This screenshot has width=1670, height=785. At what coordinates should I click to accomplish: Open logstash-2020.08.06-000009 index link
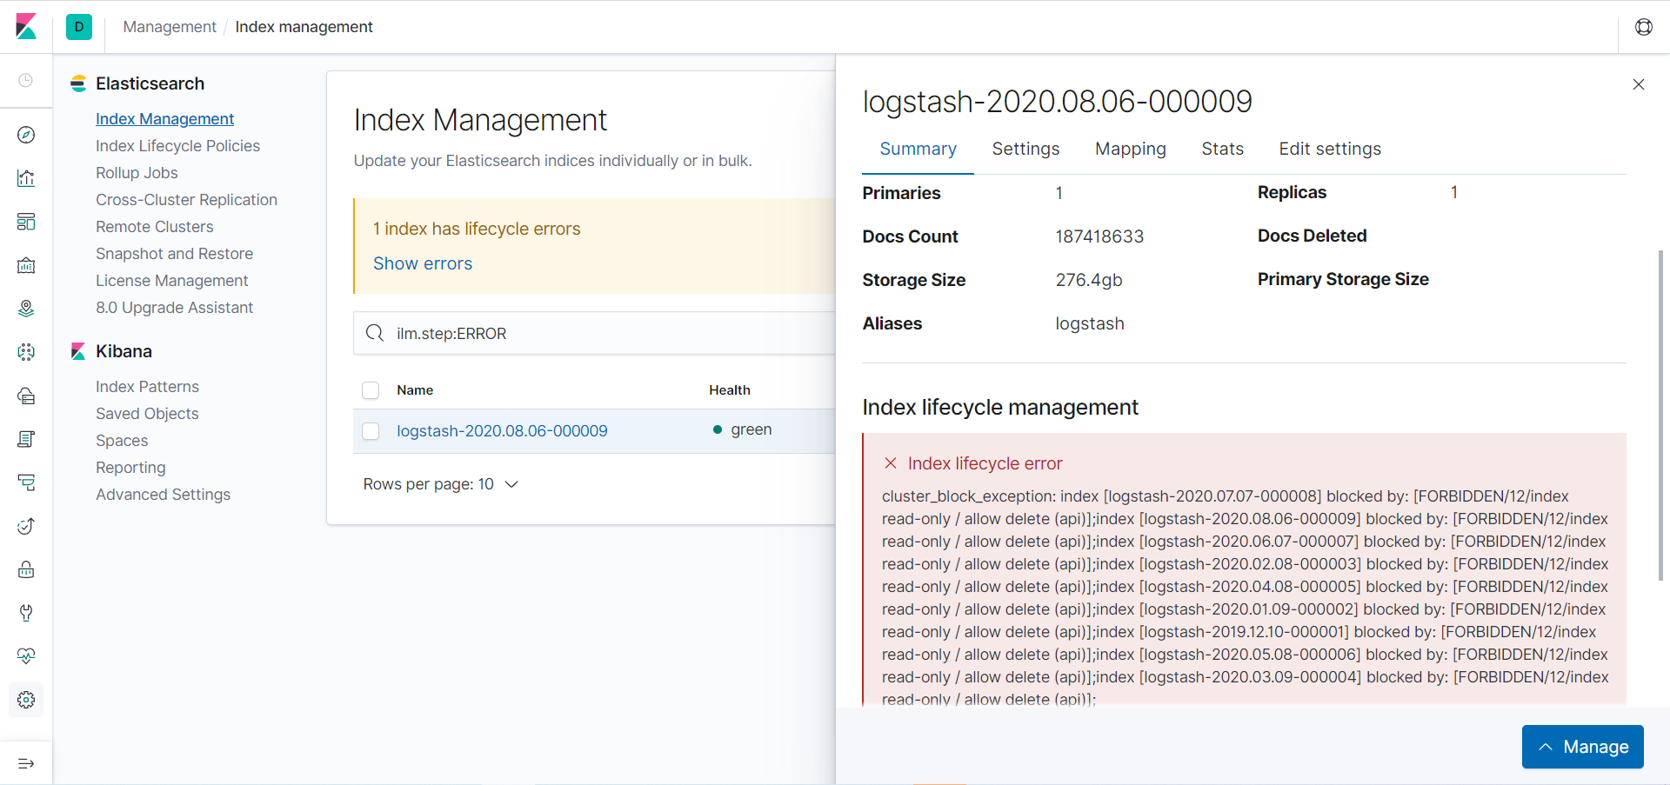[502, 431]
